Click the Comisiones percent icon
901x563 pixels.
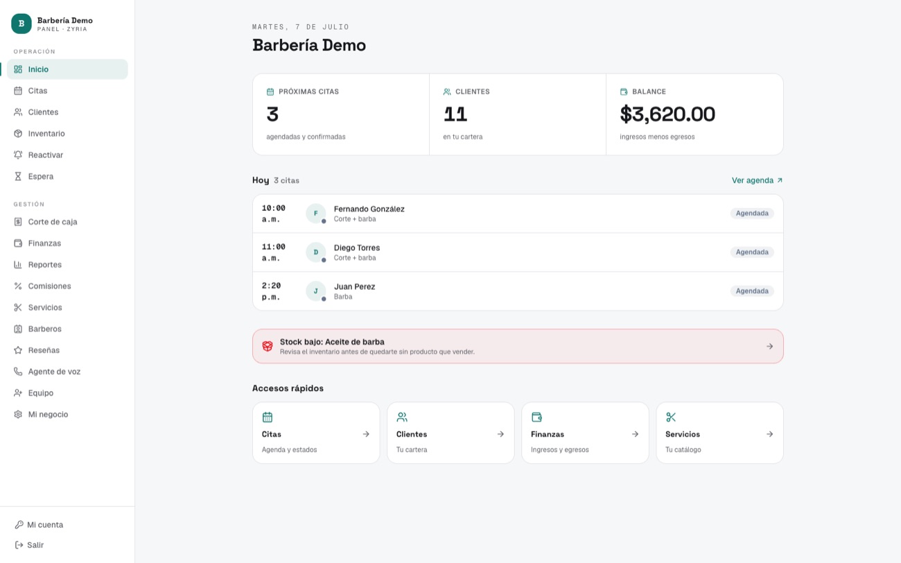18,286
